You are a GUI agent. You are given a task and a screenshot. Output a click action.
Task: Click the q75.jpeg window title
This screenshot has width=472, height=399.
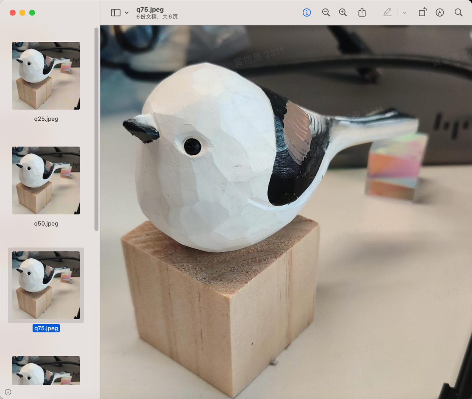pyautogui.click(x=150, y=10)
